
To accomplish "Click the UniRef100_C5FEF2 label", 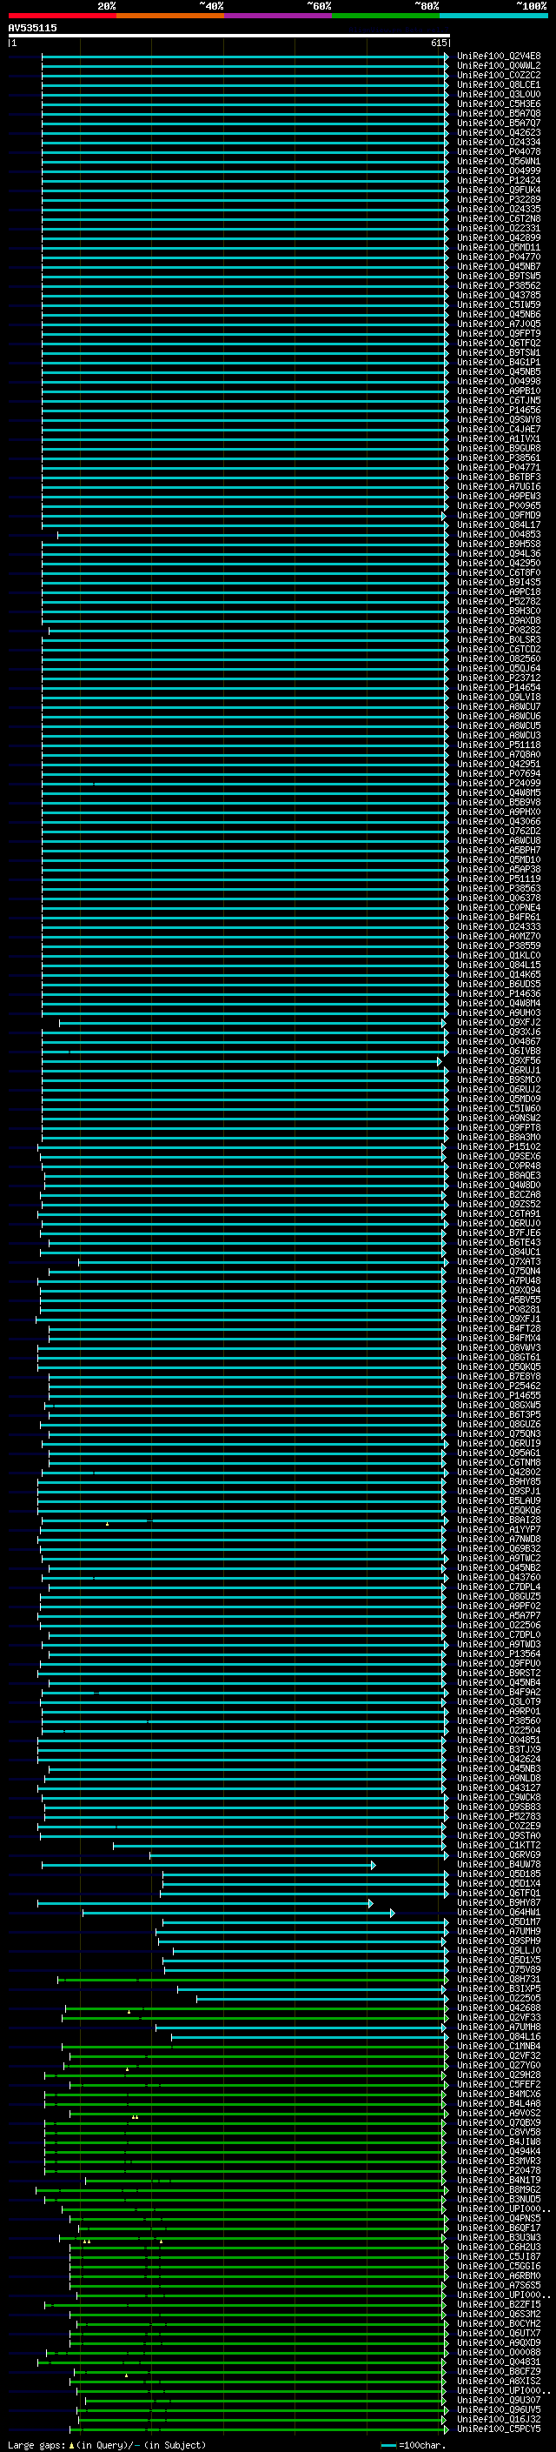I will pos(499,2083).
